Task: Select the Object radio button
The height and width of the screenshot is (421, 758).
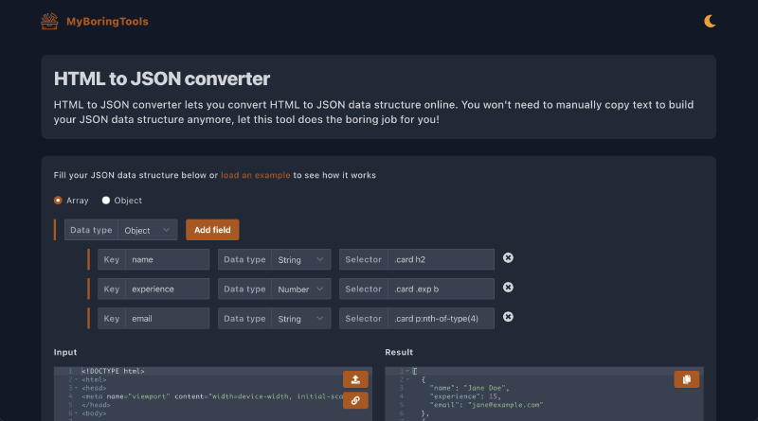Action: tap(106, 201)
